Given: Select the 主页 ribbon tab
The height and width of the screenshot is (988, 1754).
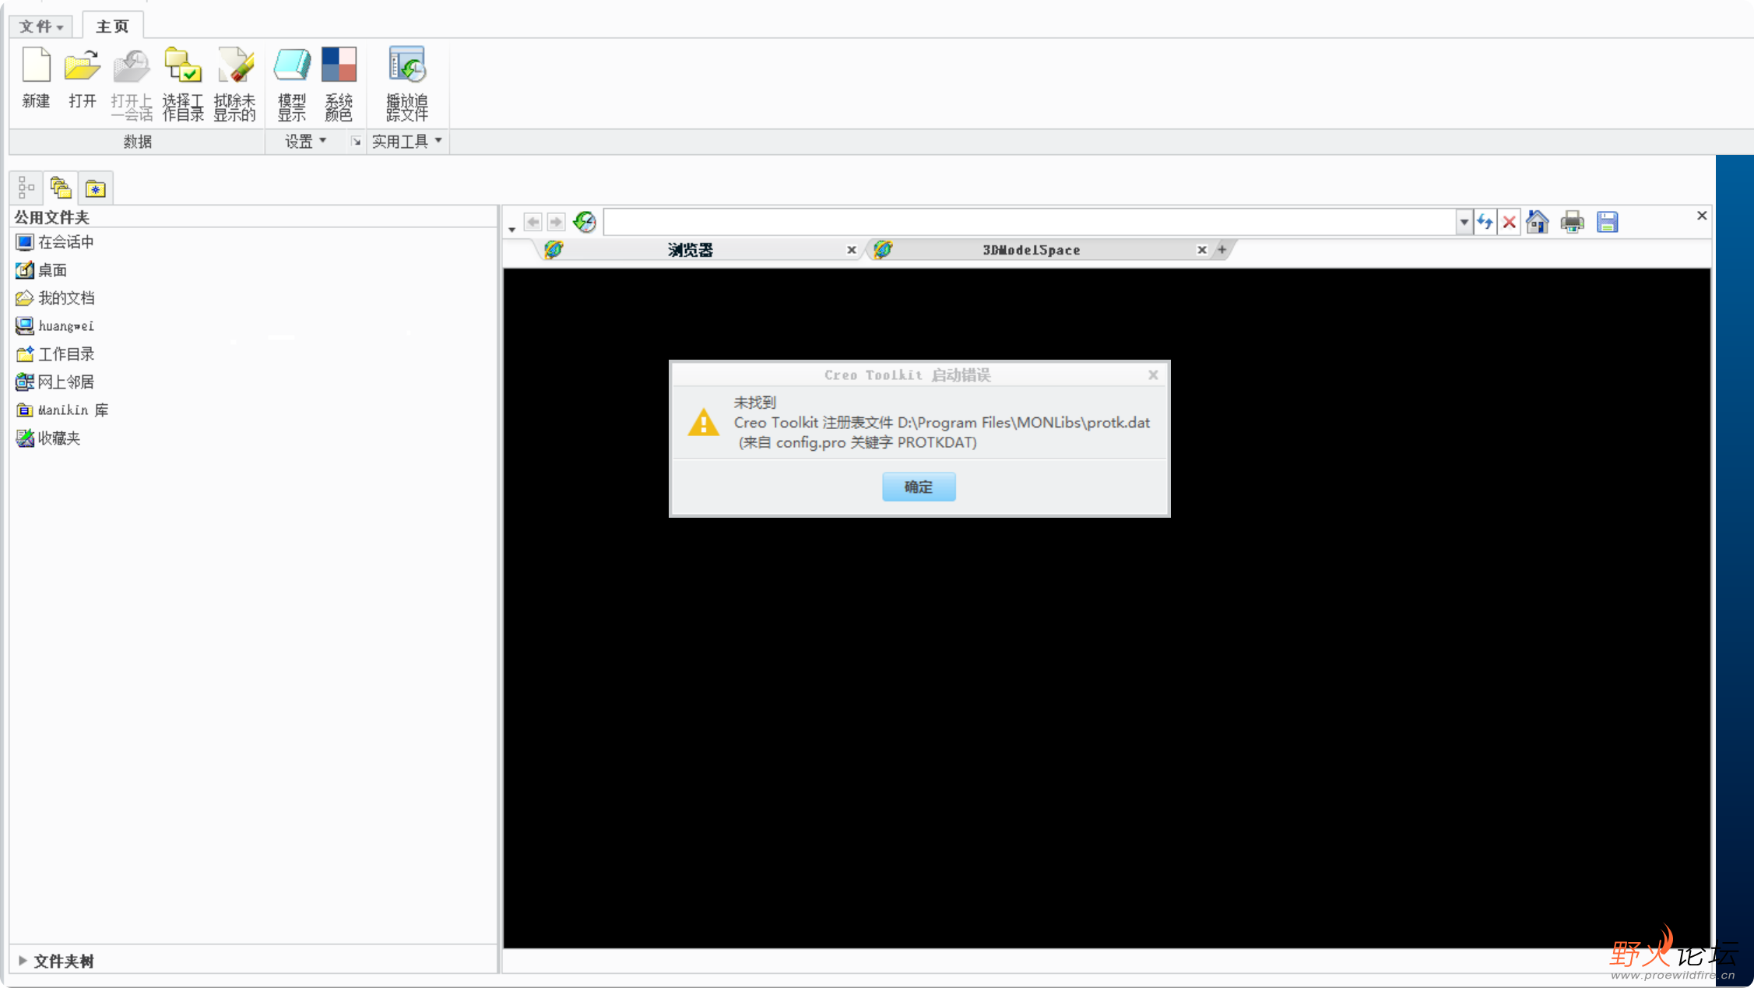Looking at the screenshot, I should point(112,26).
